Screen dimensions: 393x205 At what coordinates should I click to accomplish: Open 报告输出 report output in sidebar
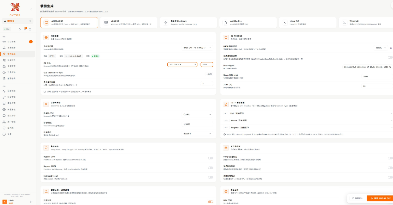click(17, 78)
